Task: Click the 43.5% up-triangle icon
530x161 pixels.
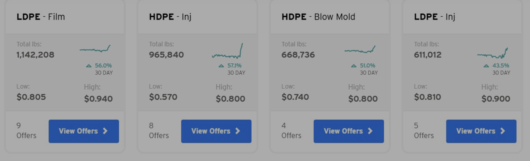Action: (486, 66)
